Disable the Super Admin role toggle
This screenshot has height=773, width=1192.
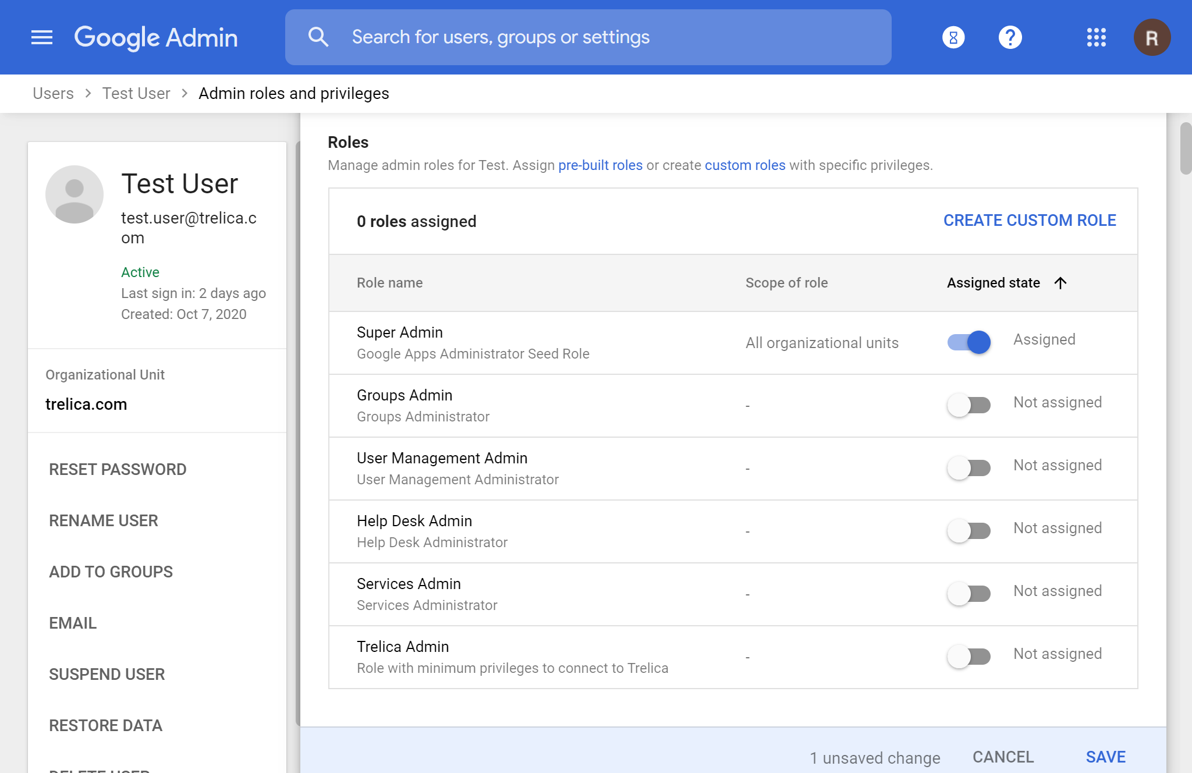point(969,342)
